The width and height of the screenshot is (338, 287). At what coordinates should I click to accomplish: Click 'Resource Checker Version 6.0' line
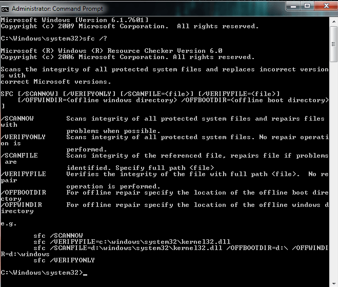(x=111, y=51)
